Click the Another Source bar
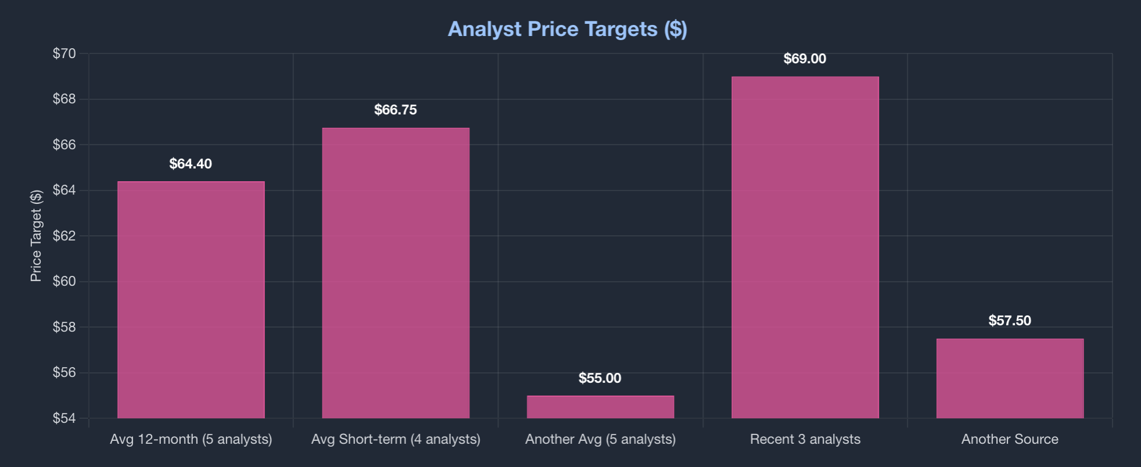Viewport: 1141px width, 467px height. point(1010,378)
